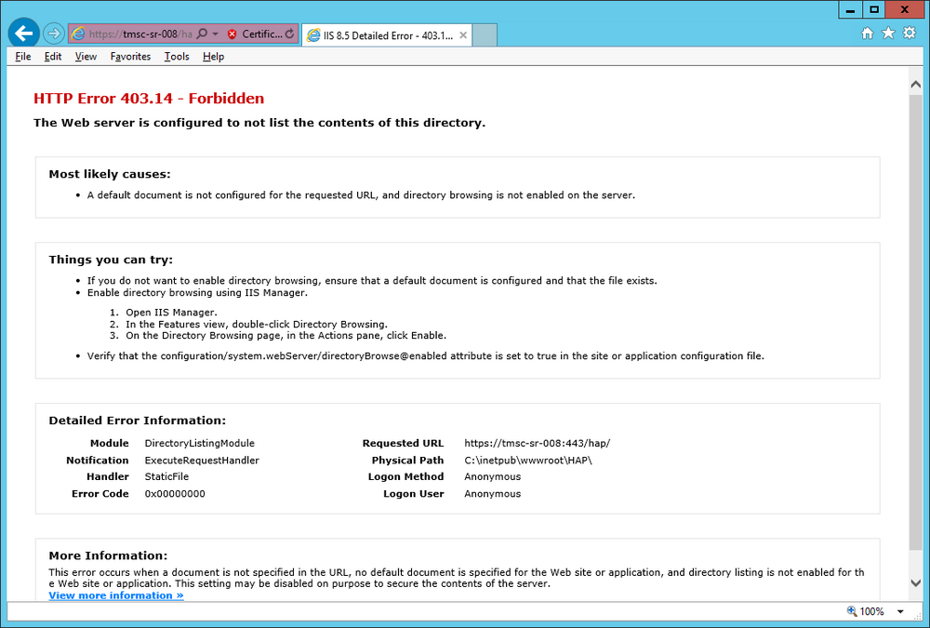This screenshot has height=628, width=930.
Task: Open the File menu
Action: (x=23, y=57)
